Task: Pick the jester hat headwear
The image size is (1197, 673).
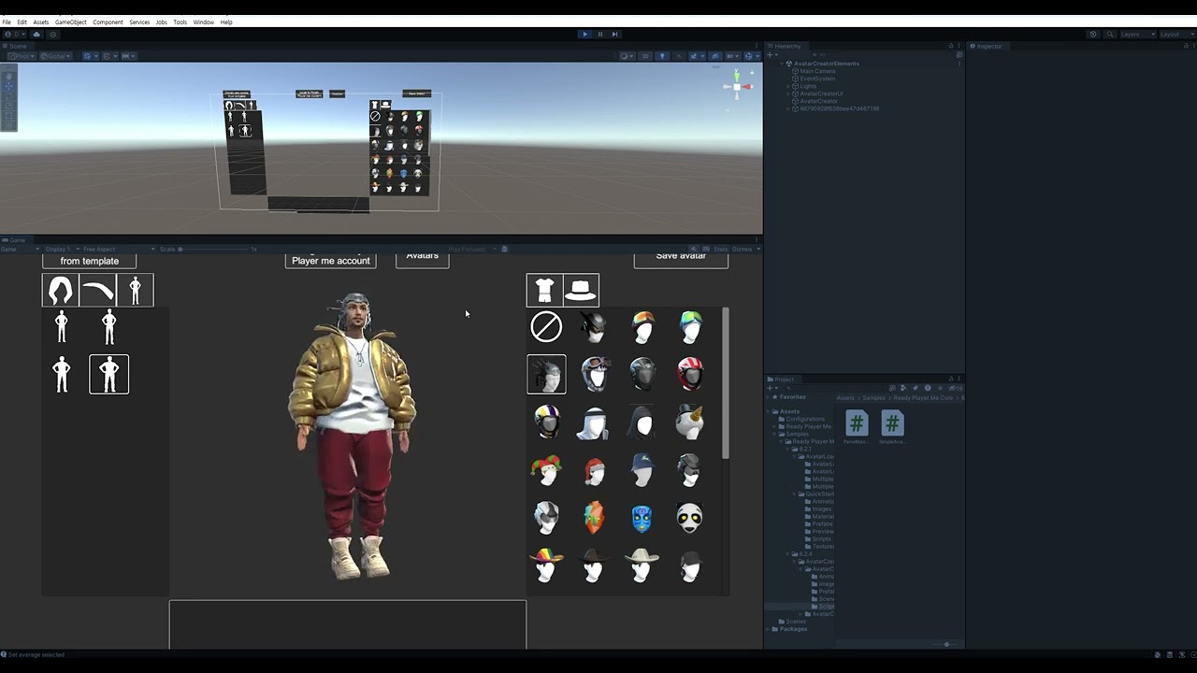Action: tap(546, 469)
